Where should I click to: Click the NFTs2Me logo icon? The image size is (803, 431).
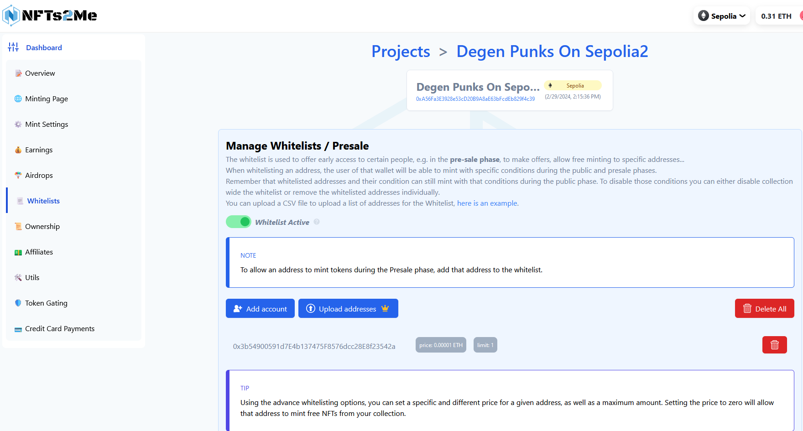click(x=11, y=16)
